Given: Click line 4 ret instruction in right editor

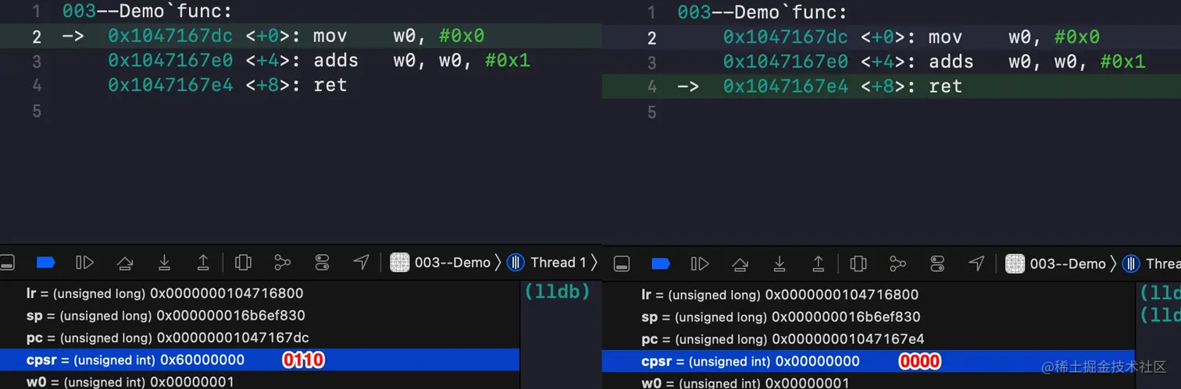Looking at the screenshot, I should [843, 86].
